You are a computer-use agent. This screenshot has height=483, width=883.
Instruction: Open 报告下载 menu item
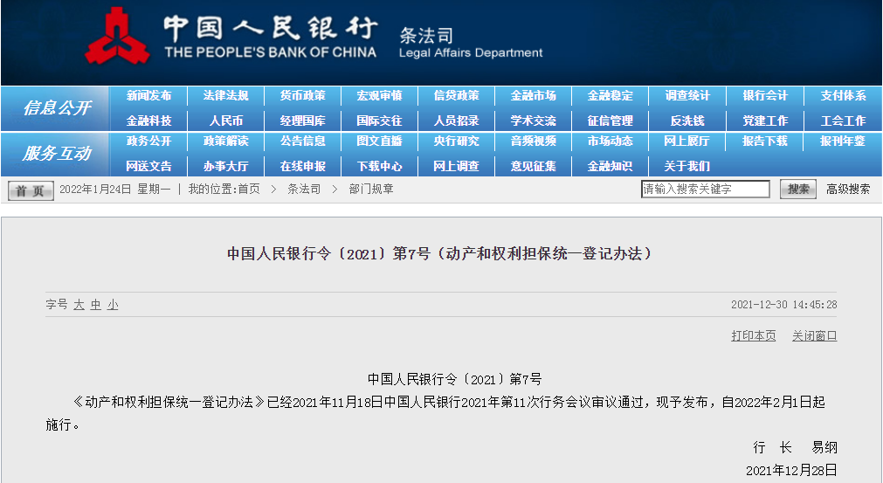coord(765,141)
